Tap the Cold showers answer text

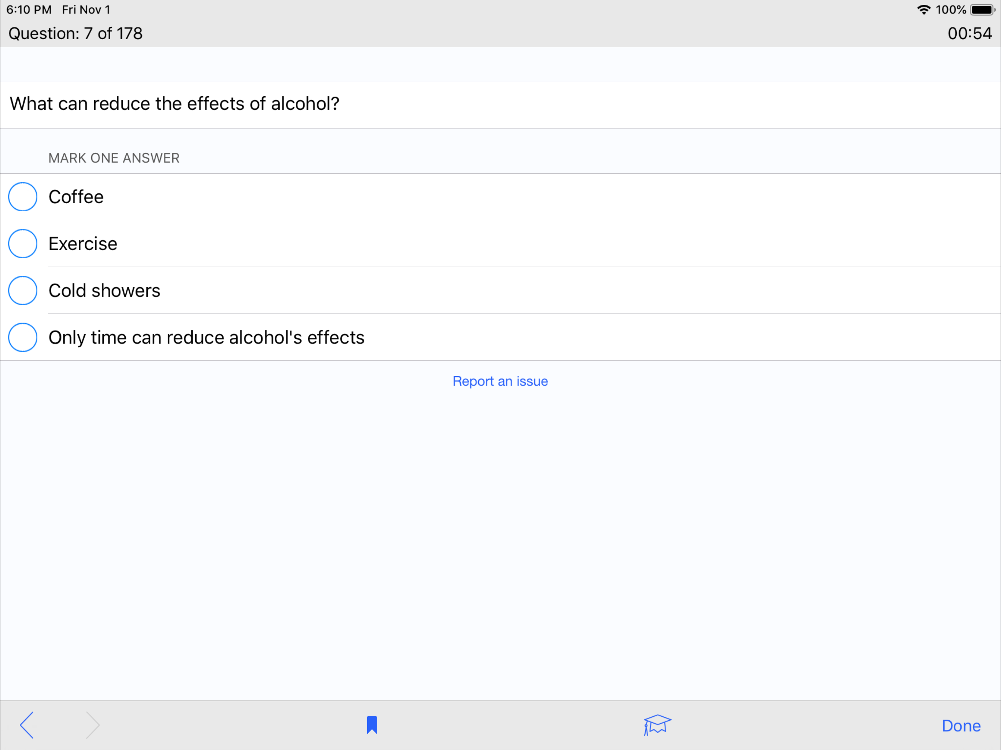(x=104, y=290)
